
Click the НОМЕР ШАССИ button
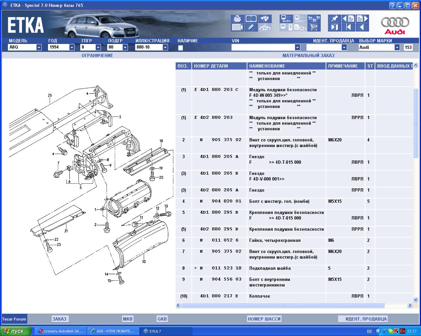[264, 319]
